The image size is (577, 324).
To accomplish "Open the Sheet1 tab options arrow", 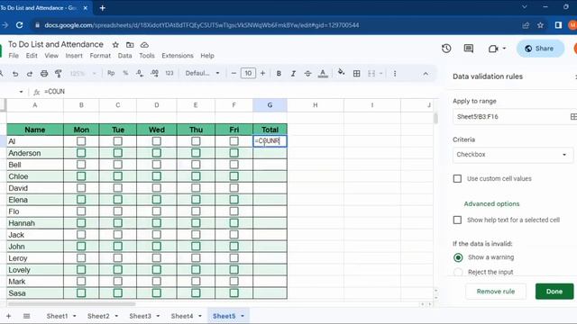I will pos(75,316).
